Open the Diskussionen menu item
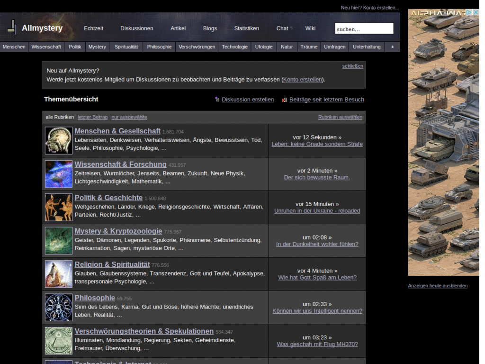 (136, 28)
